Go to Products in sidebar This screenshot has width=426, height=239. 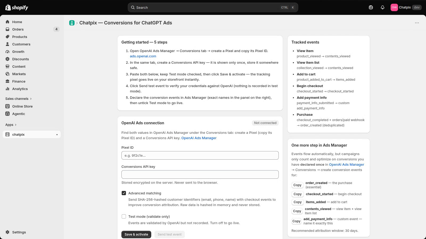pyautogui.click(x=19, y=37)
